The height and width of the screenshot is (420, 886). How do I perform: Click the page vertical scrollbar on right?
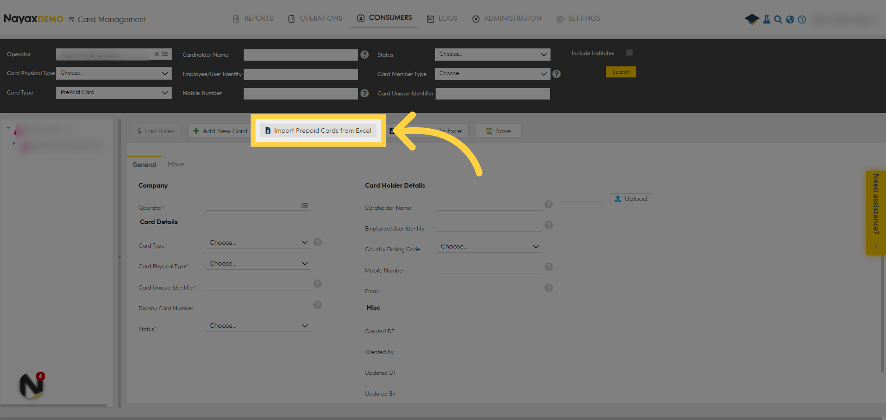click(x=883, y=314)
